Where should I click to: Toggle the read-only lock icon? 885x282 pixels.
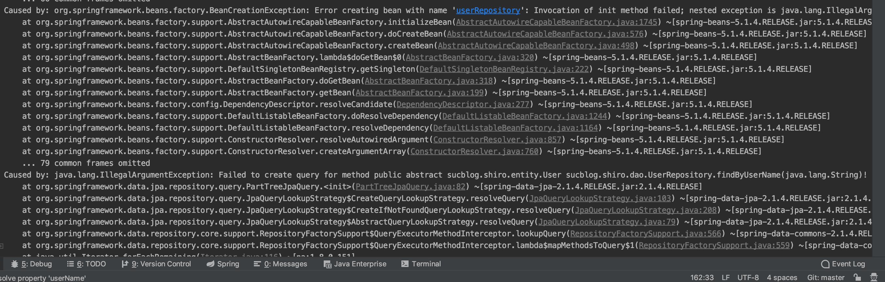[x=857, y=277]
